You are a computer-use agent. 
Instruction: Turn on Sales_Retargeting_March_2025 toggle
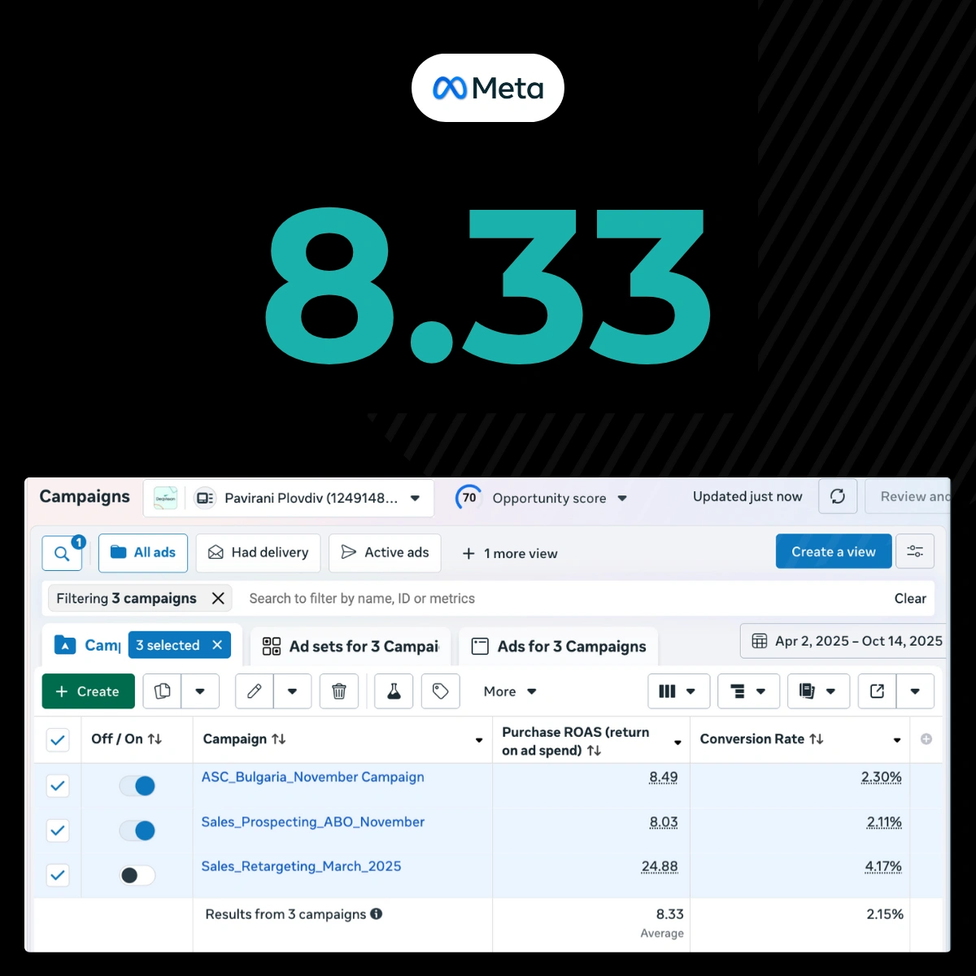coord(137,875)
